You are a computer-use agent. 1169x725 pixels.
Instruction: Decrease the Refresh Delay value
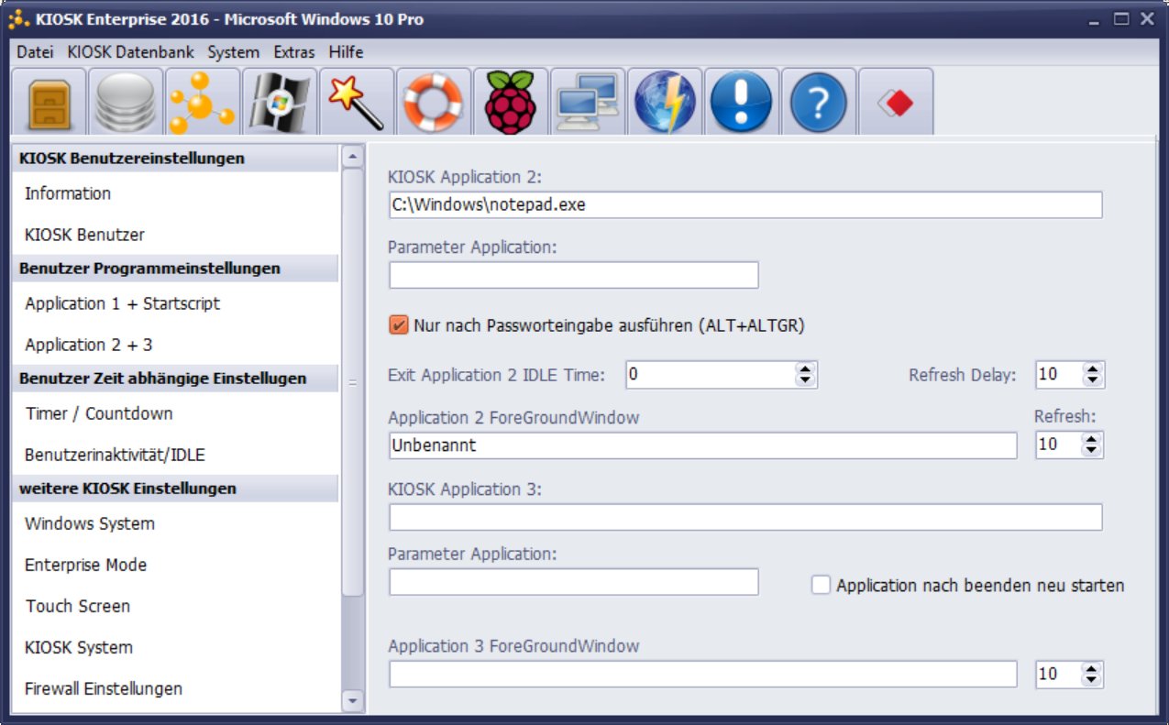pos(1092,379)
